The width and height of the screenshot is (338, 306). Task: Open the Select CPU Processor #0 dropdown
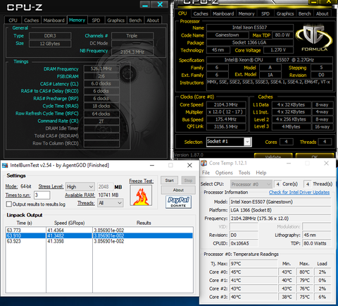coord(251,184)
